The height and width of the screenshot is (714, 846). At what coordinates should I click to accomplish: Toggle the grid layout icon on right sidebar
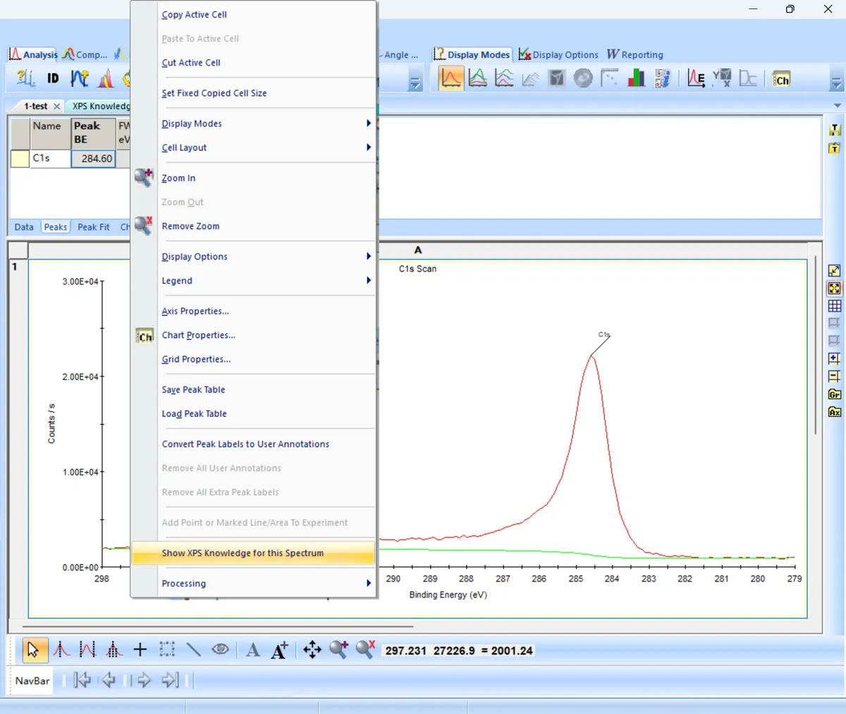point(835,306)
